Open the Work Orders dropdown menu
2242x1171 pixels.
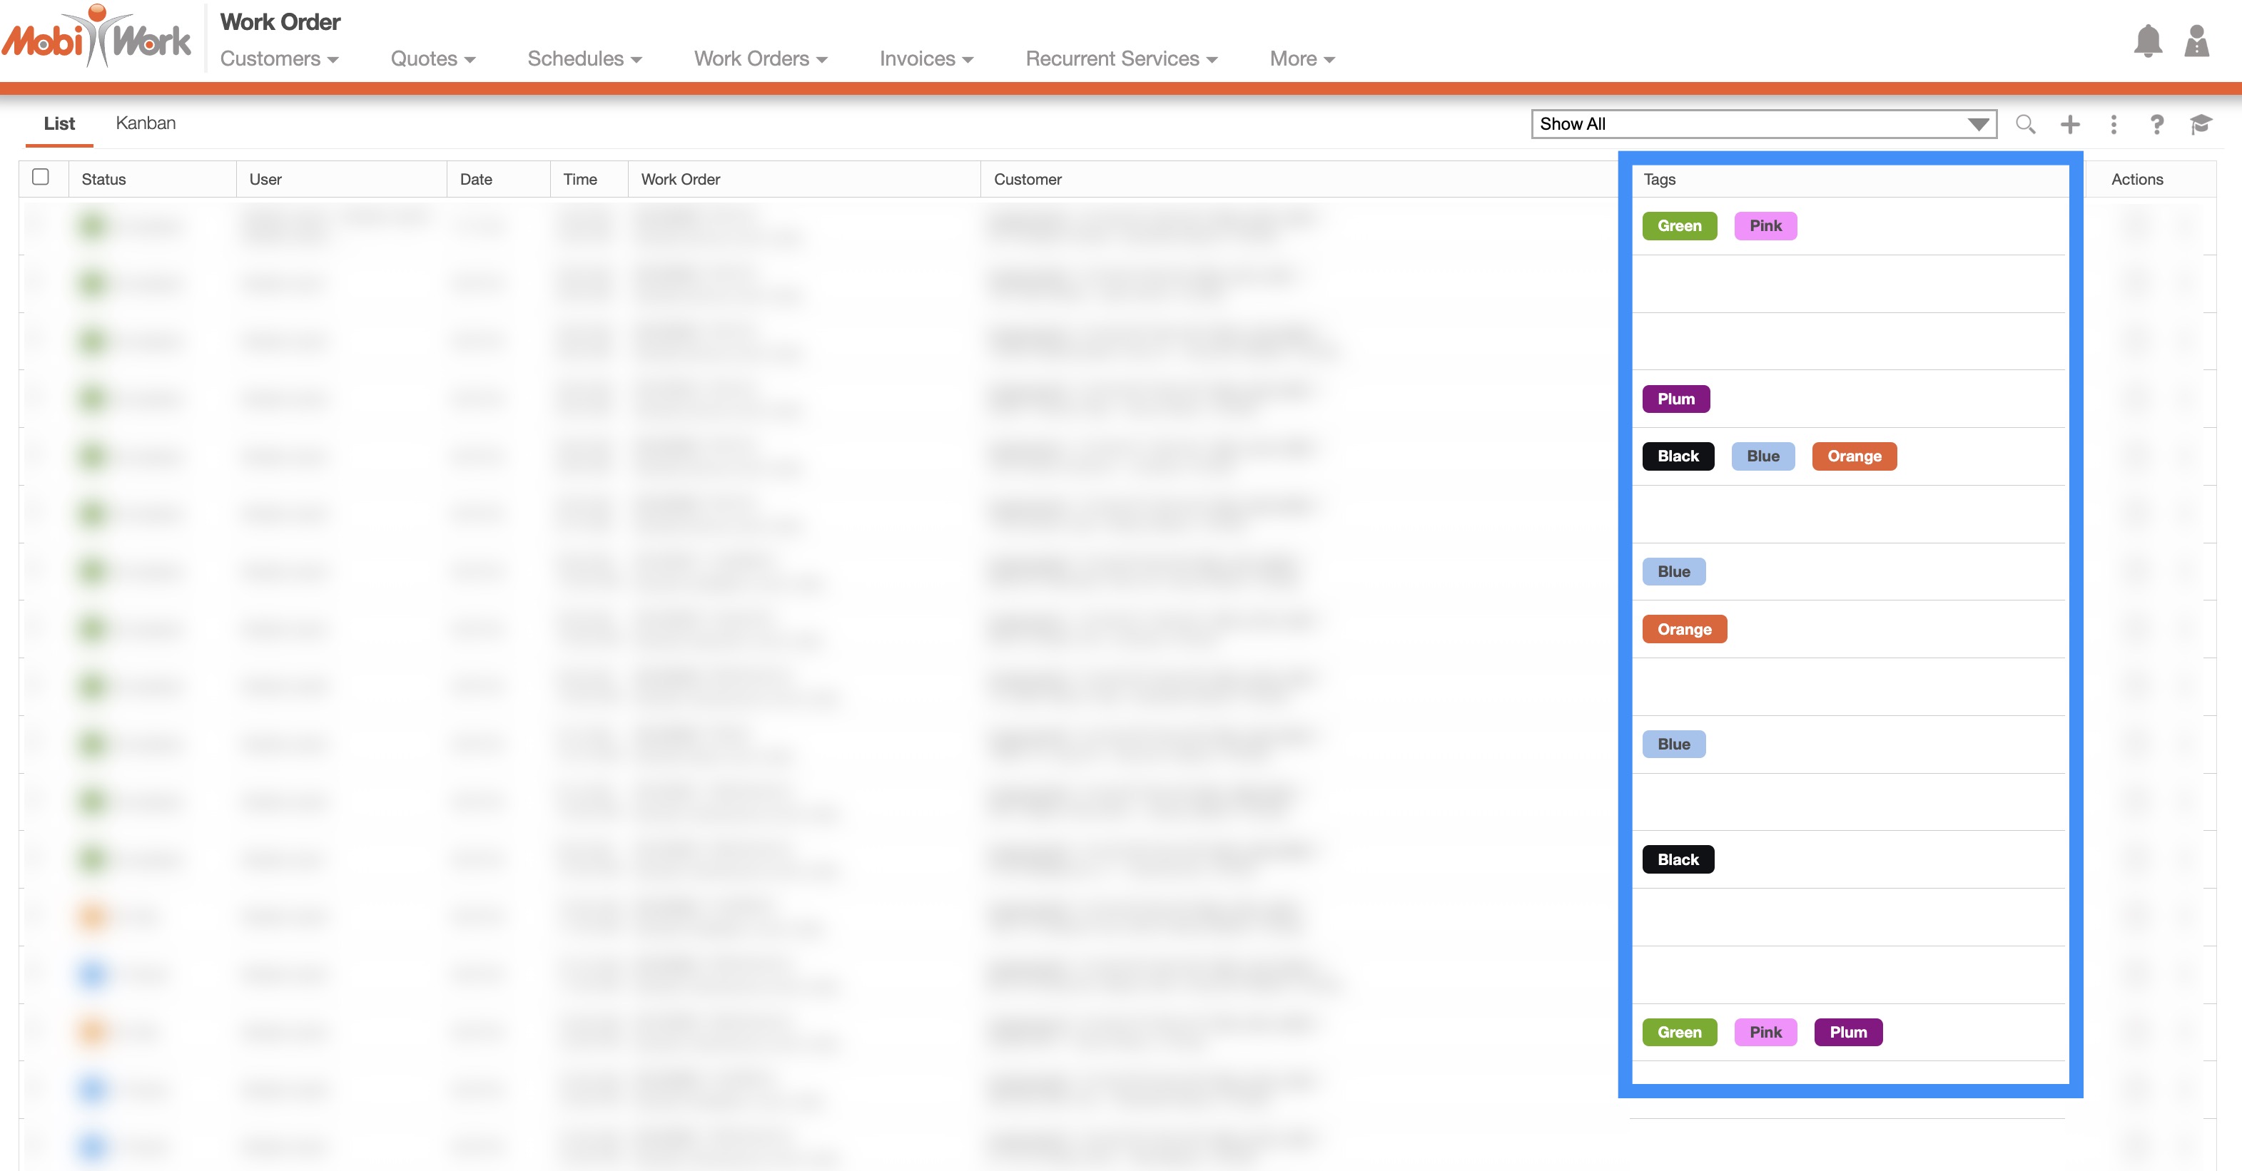tap(760, 59)
